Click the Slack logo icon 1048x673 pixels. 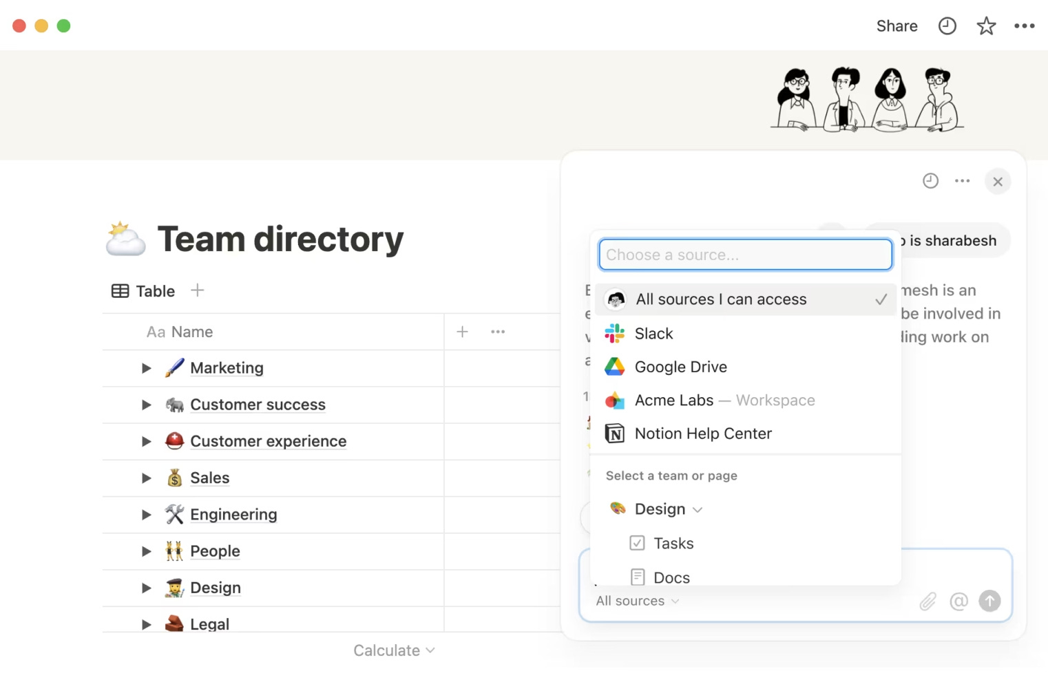point(614,334)
